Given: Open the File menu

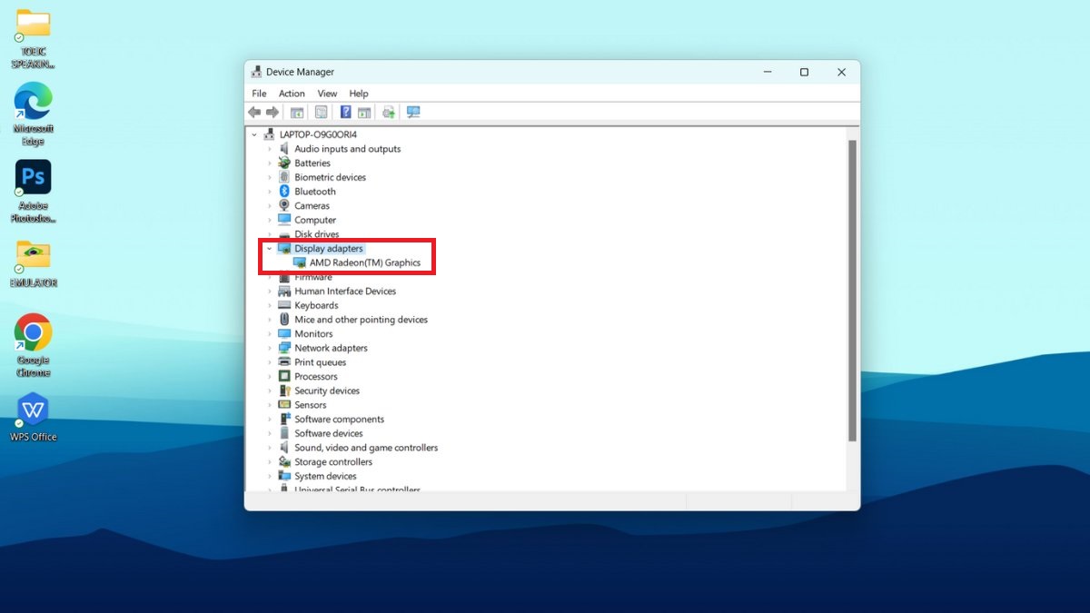Looking at the screenshot, I should click(x=259, y=94).
